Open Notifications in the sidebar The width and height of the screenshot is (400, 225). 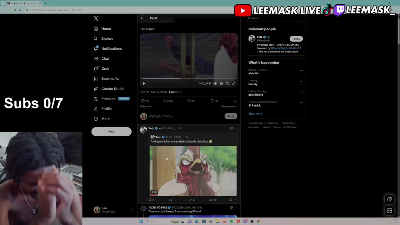coord(108,48)
